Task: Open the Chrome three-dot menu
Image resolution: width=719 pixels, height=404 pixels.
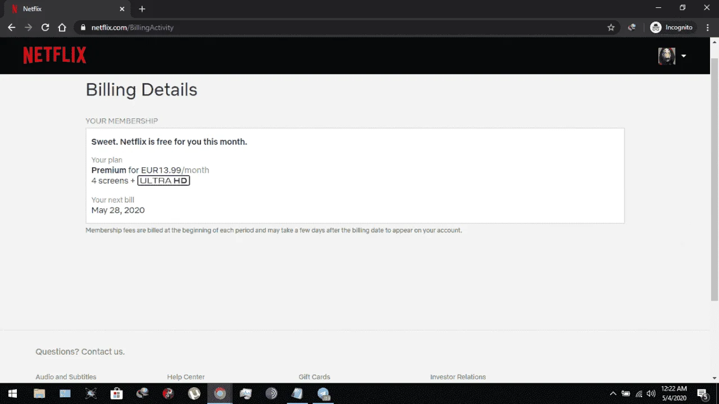Action: pos(708,27)
